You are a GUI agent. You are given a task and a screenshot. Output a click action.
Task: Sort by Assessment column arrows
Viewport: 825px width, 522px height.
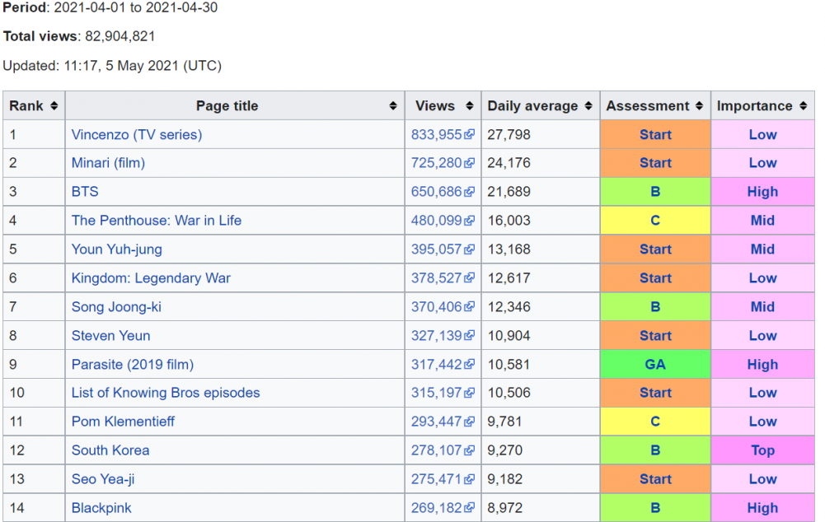pos(699,105)
